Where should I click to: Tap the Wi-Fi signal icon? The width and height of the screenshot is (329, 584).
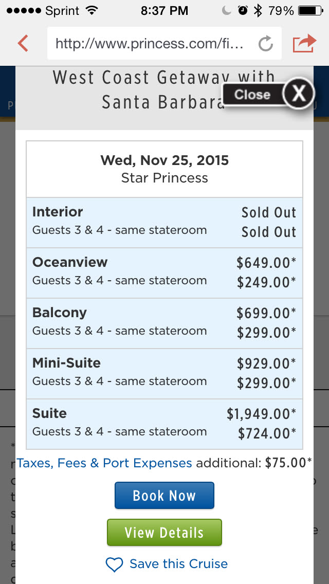[92, 10]
